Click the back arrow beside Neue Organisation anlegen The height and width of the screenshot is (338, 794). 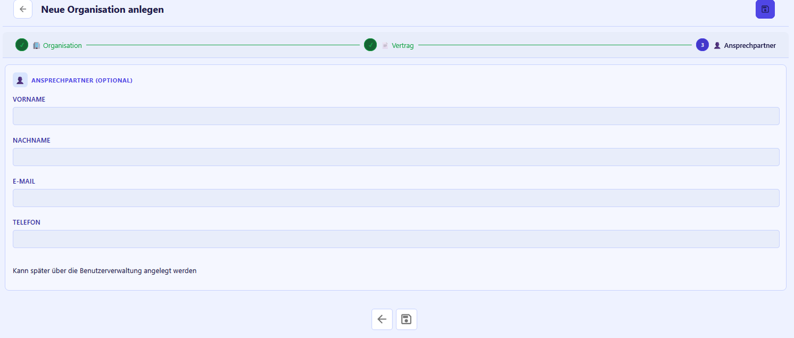click(x=23, y=9)
